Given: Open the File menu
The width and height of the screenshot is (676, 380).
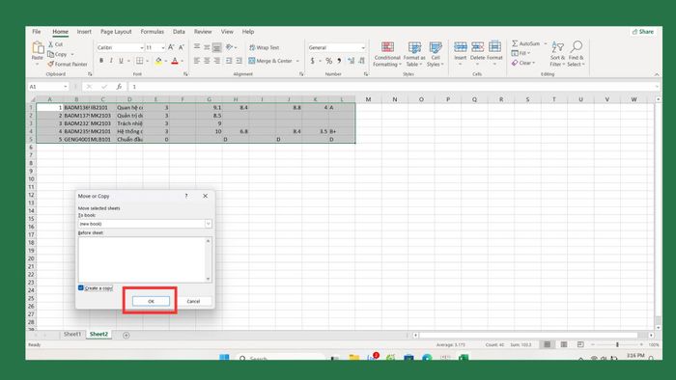Looking at the screenshot, I should point(37,32).
